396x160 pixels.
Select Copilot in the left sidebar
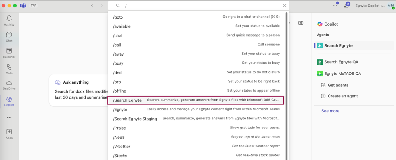[x=9, y=101]
